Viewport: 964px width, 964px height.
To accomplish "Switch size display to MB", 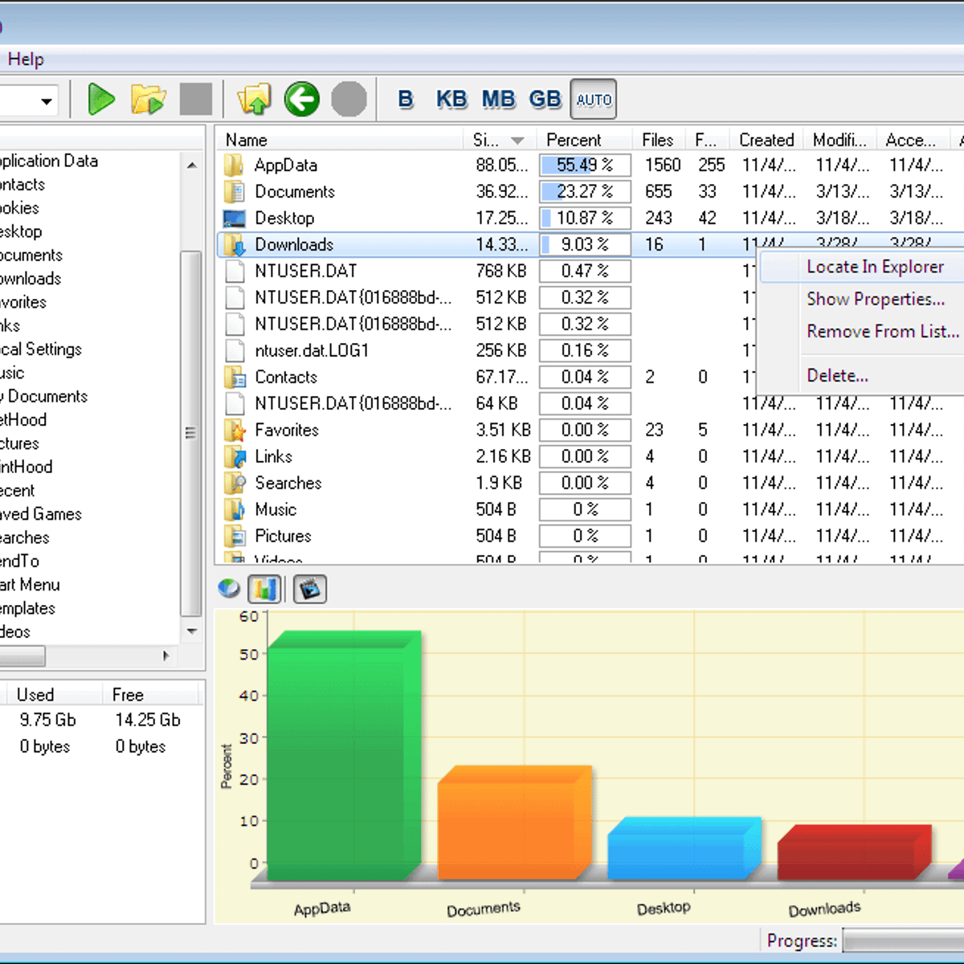I will pyautogui.click(x=498, y=99).
